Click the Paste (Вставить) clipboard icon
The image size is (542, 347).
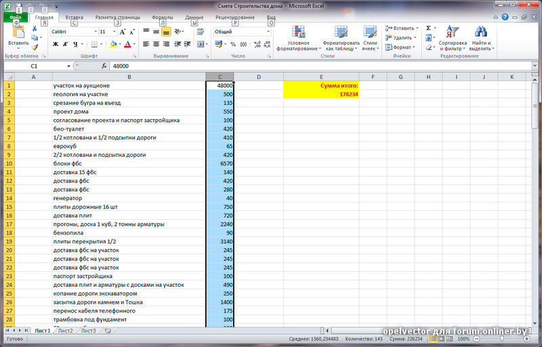coord(18,32)
